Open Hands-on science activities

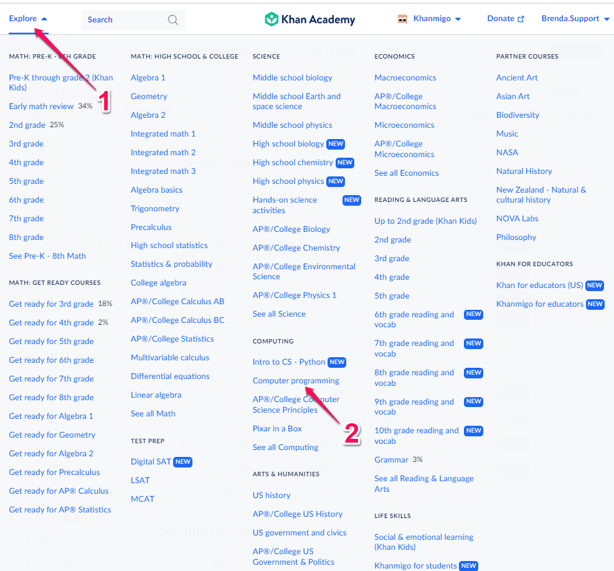[x=285, y=205]
